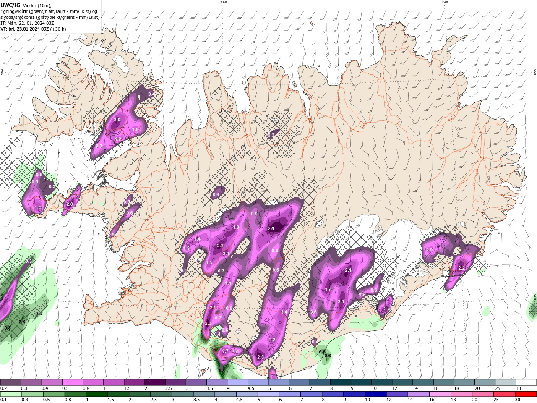Screen dimensions: 537x403
Task: Click the 30 label on the upper legend row
Action: click(x=519, y=388)
